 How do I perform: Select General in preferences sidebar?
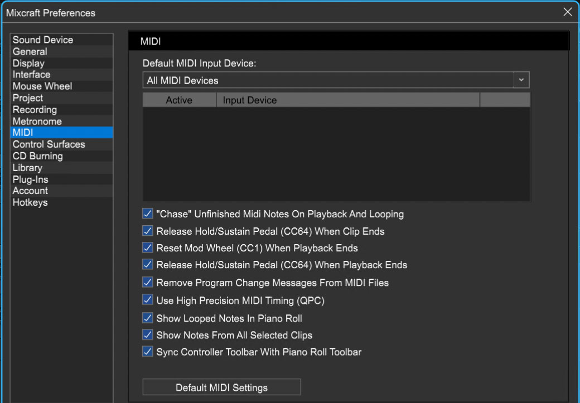pyautogui.click(x=61, y=51)
